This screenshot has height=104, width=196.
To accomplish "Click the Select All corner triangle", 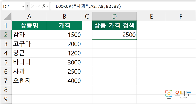I will pyautogui.click(x=8, y=17).
